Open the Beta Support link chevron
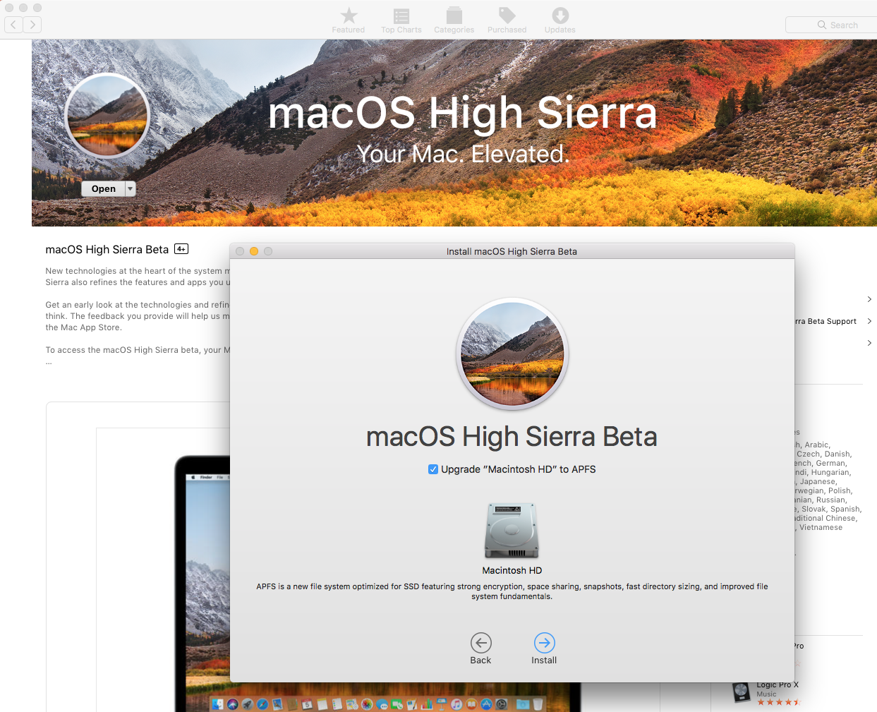 click(869, 321)
